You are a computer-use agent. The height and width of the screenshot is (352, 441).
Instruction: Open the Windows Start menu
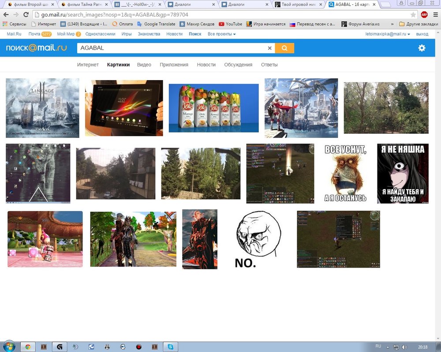(9, 346)
